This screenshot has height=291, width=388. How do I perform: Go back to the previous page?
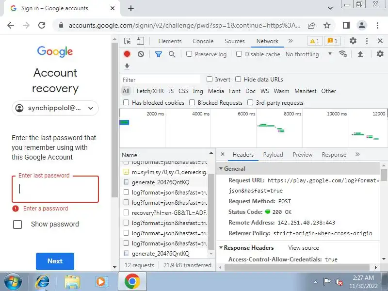point(11,25)
